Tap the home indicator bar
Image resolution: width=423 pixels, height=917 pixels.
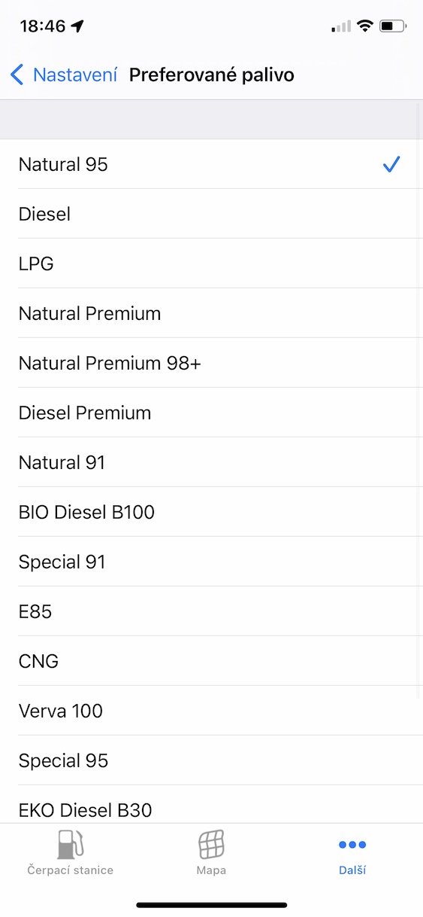211,905
